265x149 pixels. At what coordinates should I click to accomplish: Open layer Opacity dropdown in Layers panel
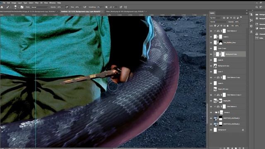(241, 22)
